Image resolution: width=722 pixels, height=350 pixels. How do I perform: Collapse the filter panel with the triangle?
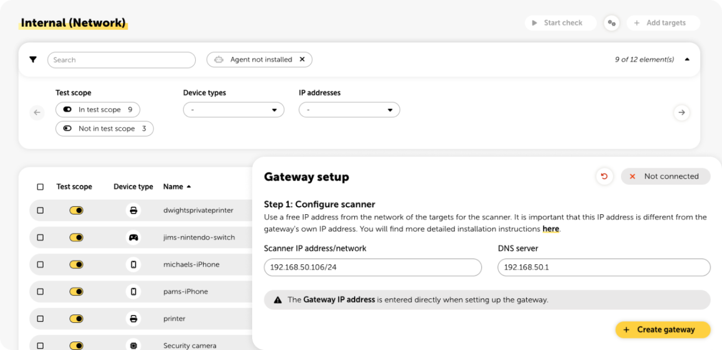[x=687, y=59]
